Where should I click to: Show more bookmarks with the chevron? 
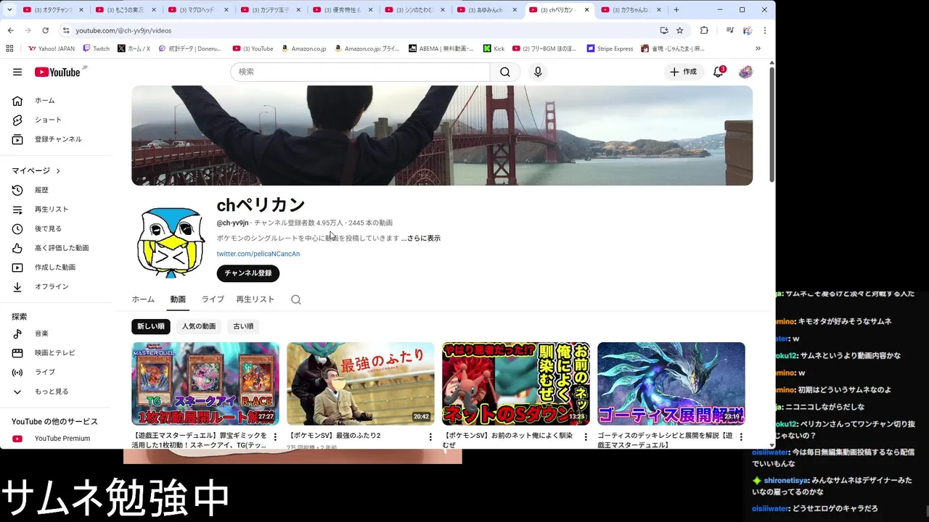pyautogui.click(x=758, y=49)
